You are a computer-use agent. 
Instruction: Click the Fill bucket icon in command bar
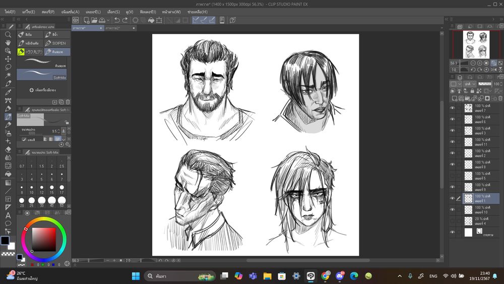click(x=151, y=20)
